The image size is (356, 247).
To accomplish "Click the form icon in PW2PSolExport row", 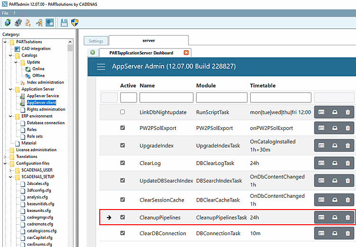I will pyautogui.click(x=321, y=128).
